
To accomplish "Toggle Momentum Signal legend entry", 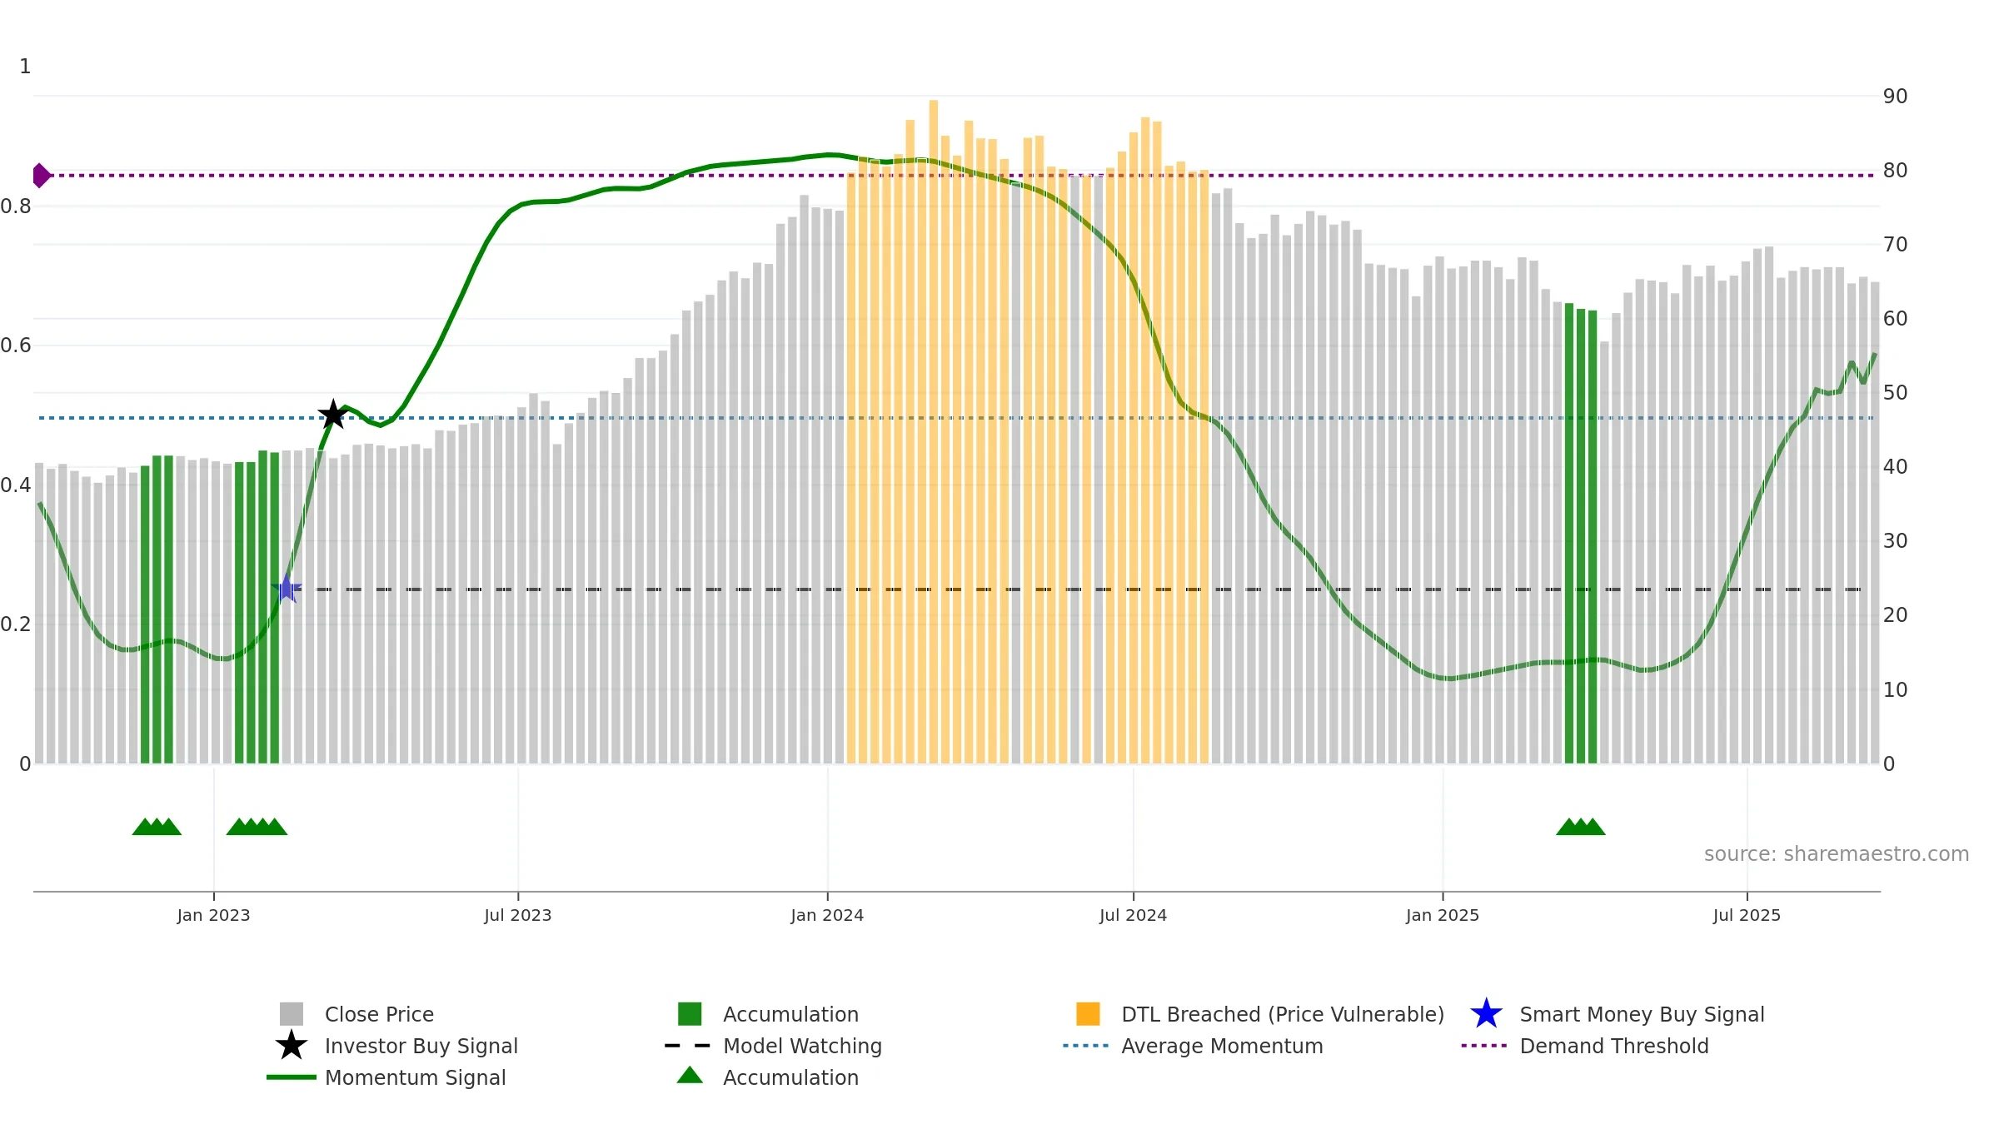I will pos(415,1077).
